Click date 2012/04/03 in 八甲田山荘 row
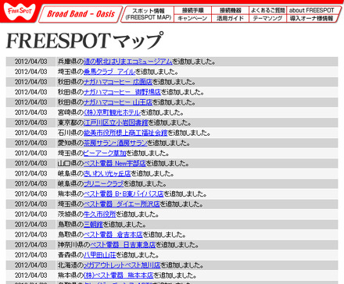This screenshot has width=344, height=284. [31, 255]
